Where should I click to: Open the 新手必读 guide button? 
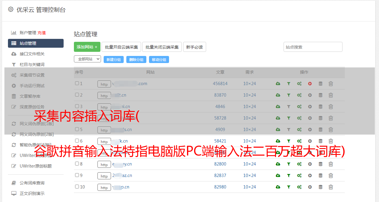point(195,47)
